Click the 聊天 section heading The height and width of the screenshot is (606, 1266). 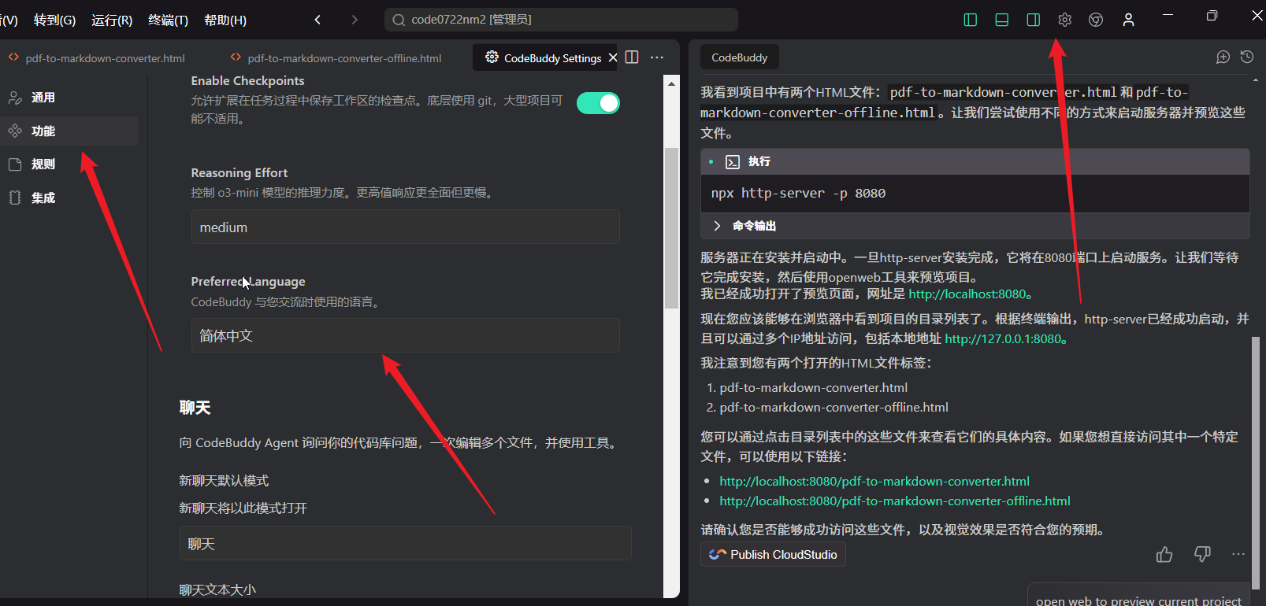pos(195,408)
